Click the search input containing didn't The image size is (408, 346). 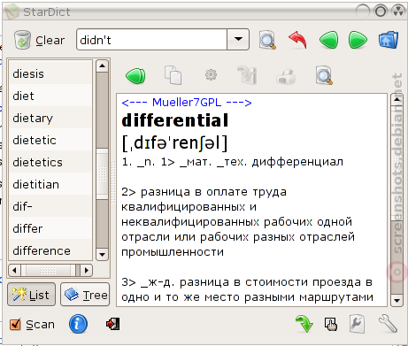pyautogui.click(x=151, y=39)
